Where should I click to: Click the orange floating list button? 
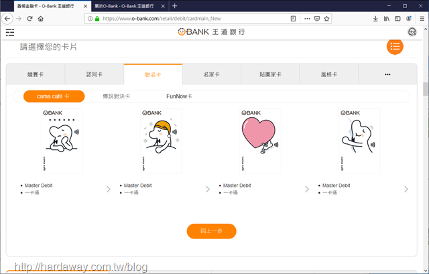[x=395, y=46]
